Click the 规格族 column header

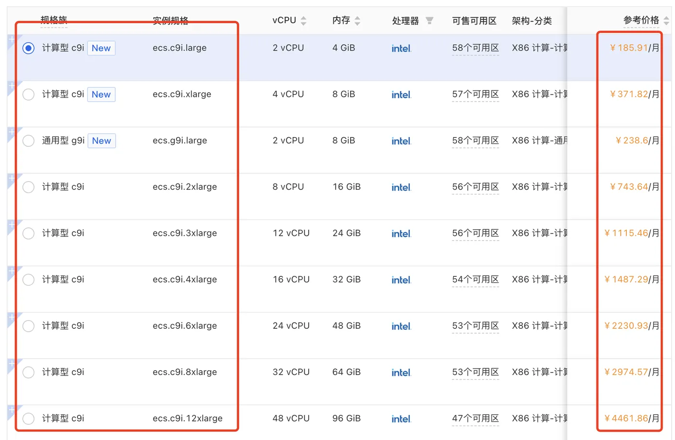[54, 20]
